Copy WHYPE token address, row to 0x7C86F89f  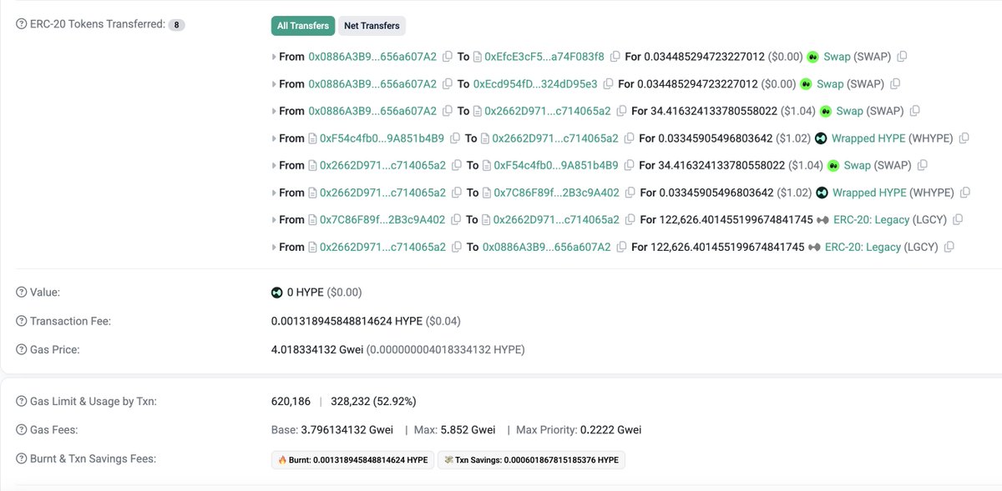[x=965, y=193]
